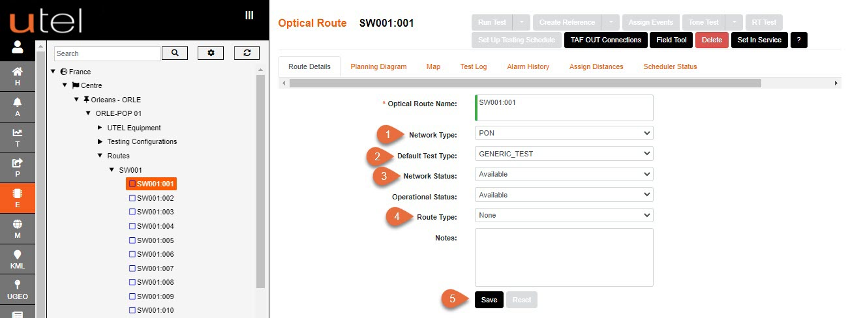Screen dimensions: 848x318
Task: Toggle the panel layout bars icon
Action: [249, 15]
